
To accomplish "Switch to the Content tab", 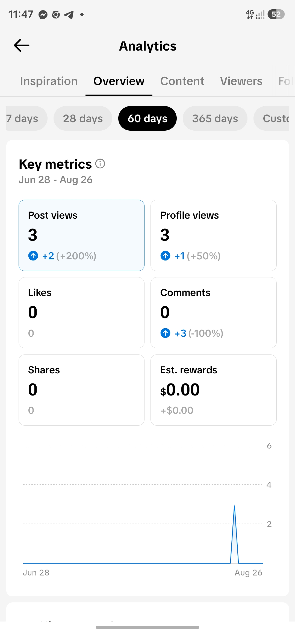I will (x=182, y=81).
